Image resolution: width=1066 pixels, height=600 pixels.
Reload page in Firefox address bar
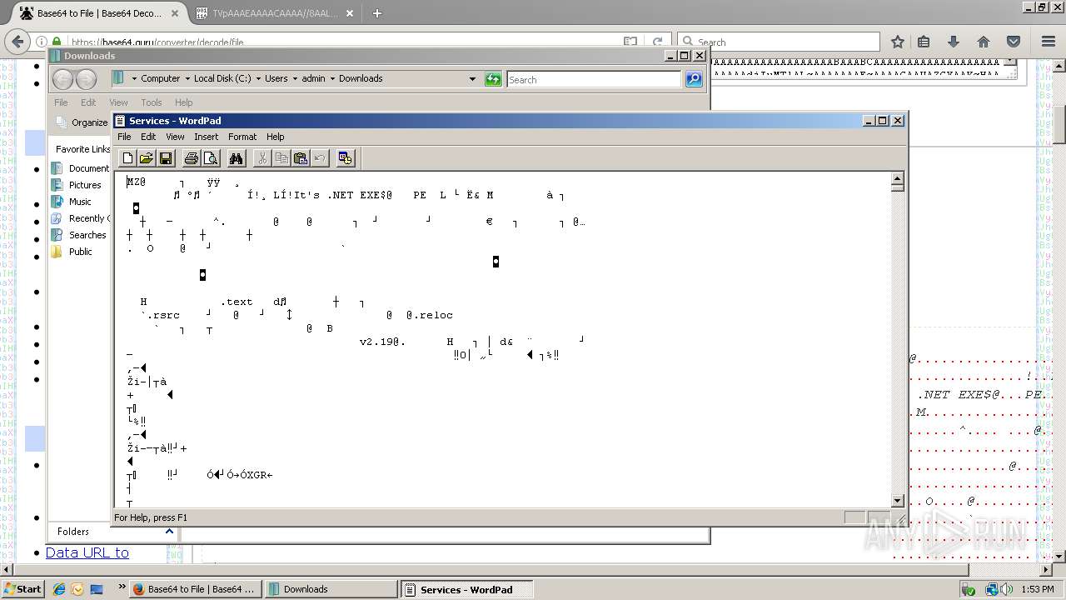[657, 42]
